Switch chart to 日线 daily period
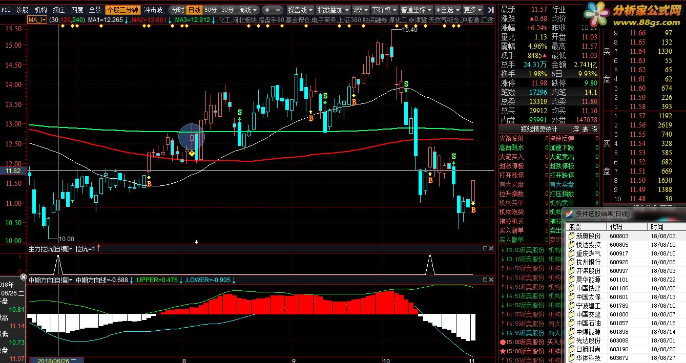Image resolution: width=686 pixels, height=363 pixels. coord(194,10)
